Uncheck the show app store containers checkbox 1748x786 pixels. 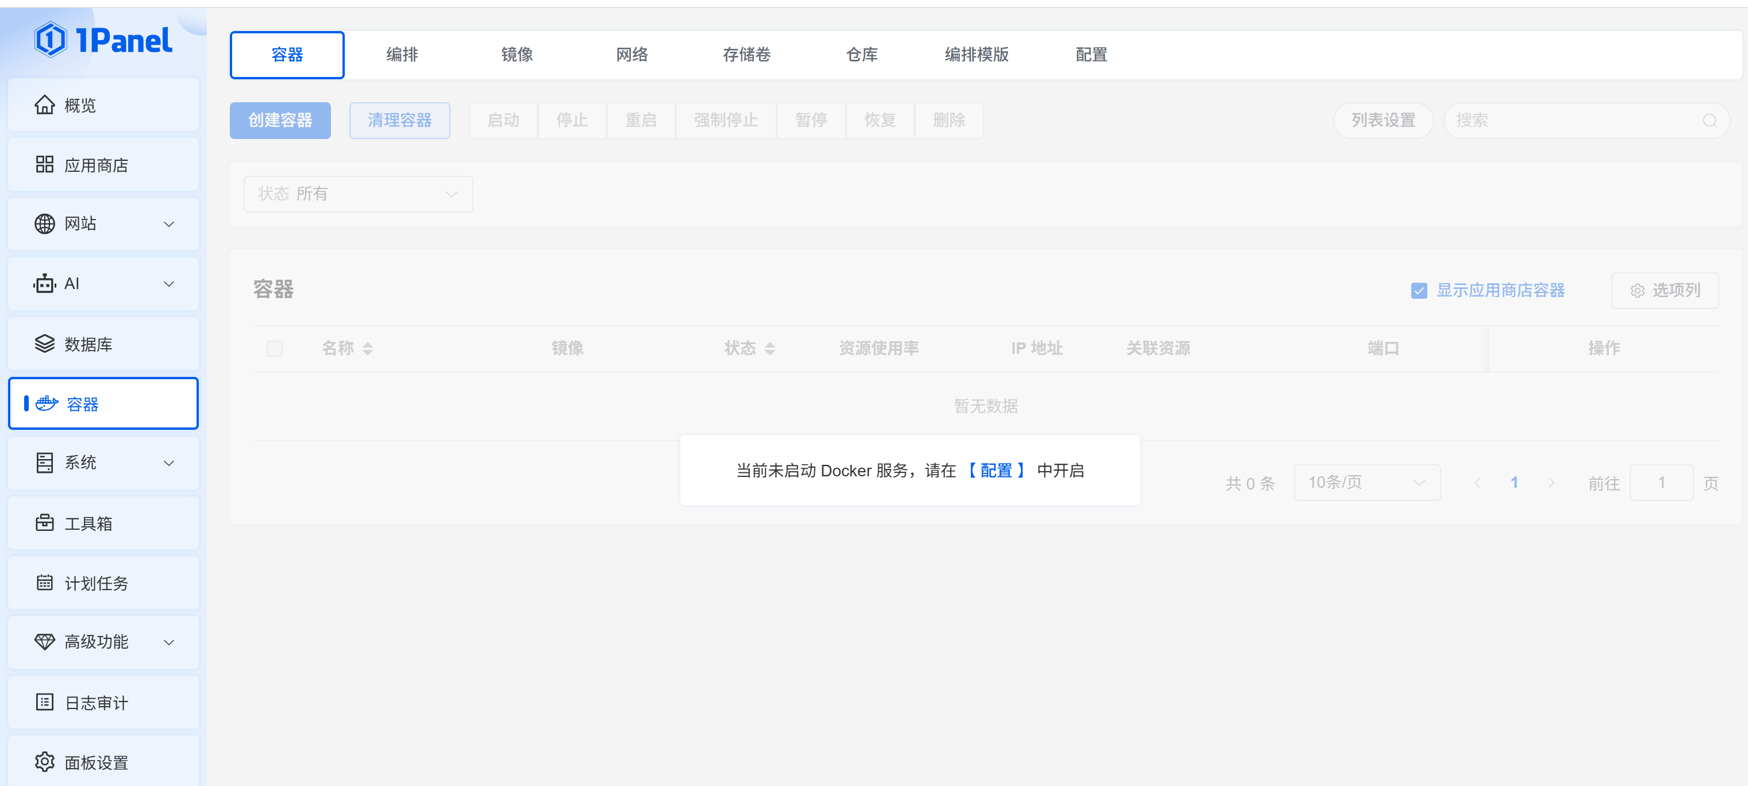pos(1419,291)
